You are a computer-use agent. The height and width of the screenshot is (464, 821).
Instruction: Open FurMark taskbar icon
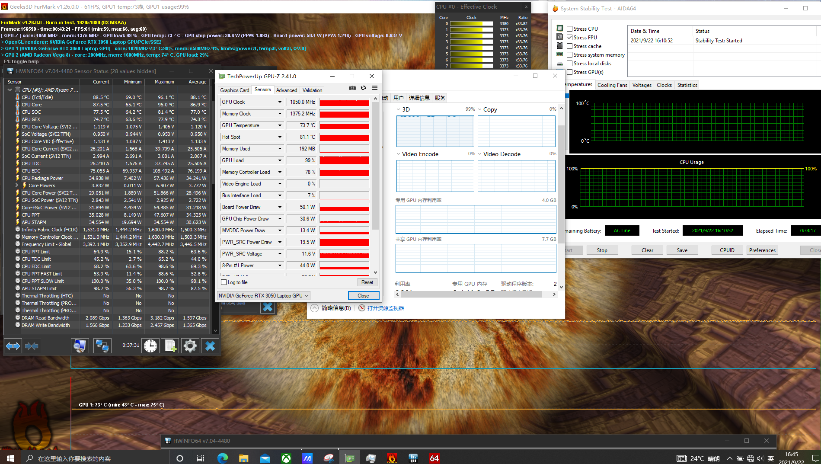click(392, 458)
